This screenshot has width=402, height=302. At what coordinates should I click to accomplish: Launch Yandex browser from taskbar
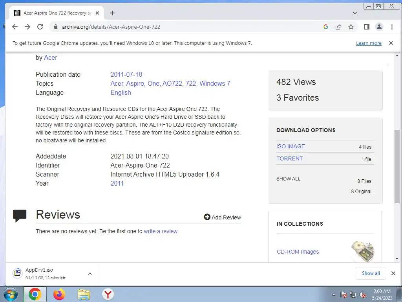(x=108, y=294)
